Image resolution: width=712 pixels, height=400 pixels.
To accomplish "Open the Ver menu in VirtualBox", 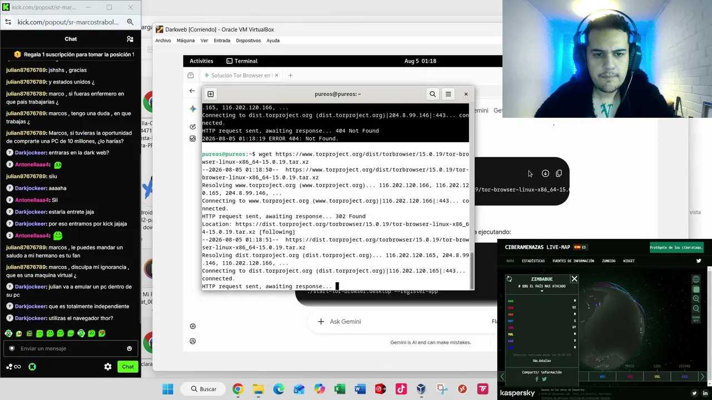I will click(x=204, y=41).
